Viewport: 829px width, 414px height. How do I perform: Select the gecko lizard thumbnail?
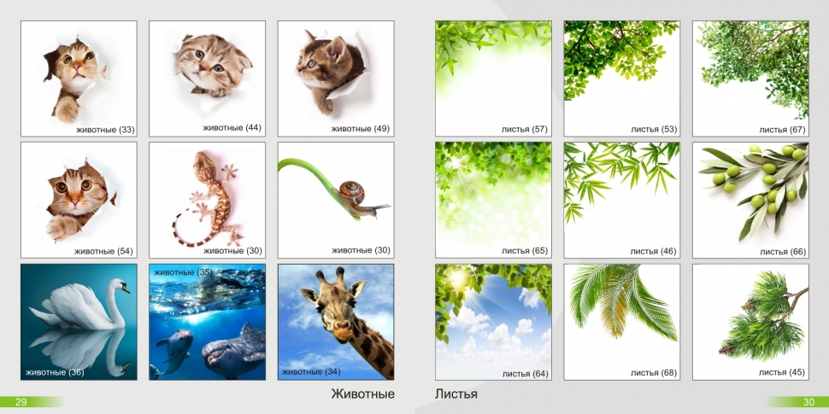coord(207,200)
